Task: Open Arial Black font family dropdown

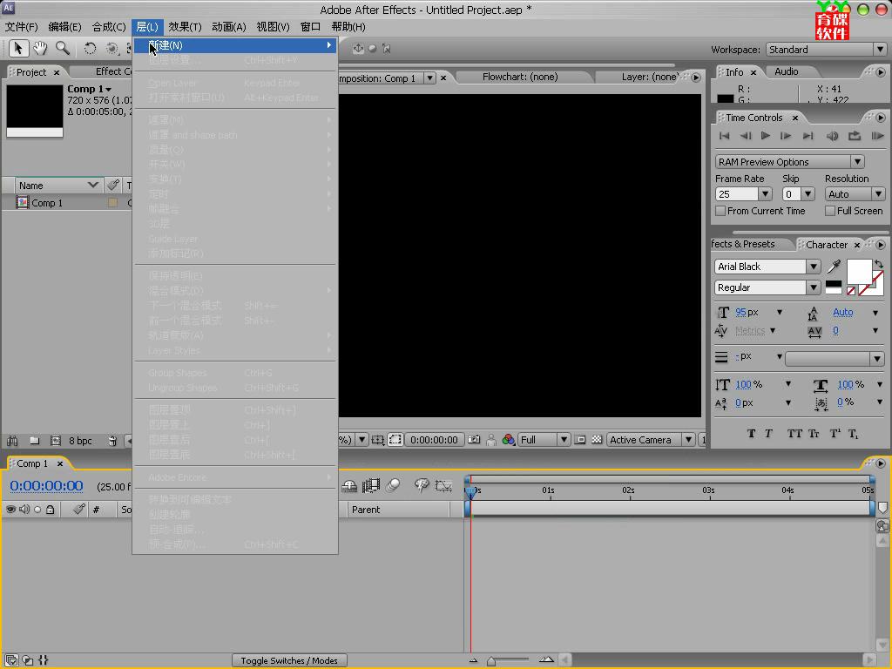Action: (x=767, y=267)
